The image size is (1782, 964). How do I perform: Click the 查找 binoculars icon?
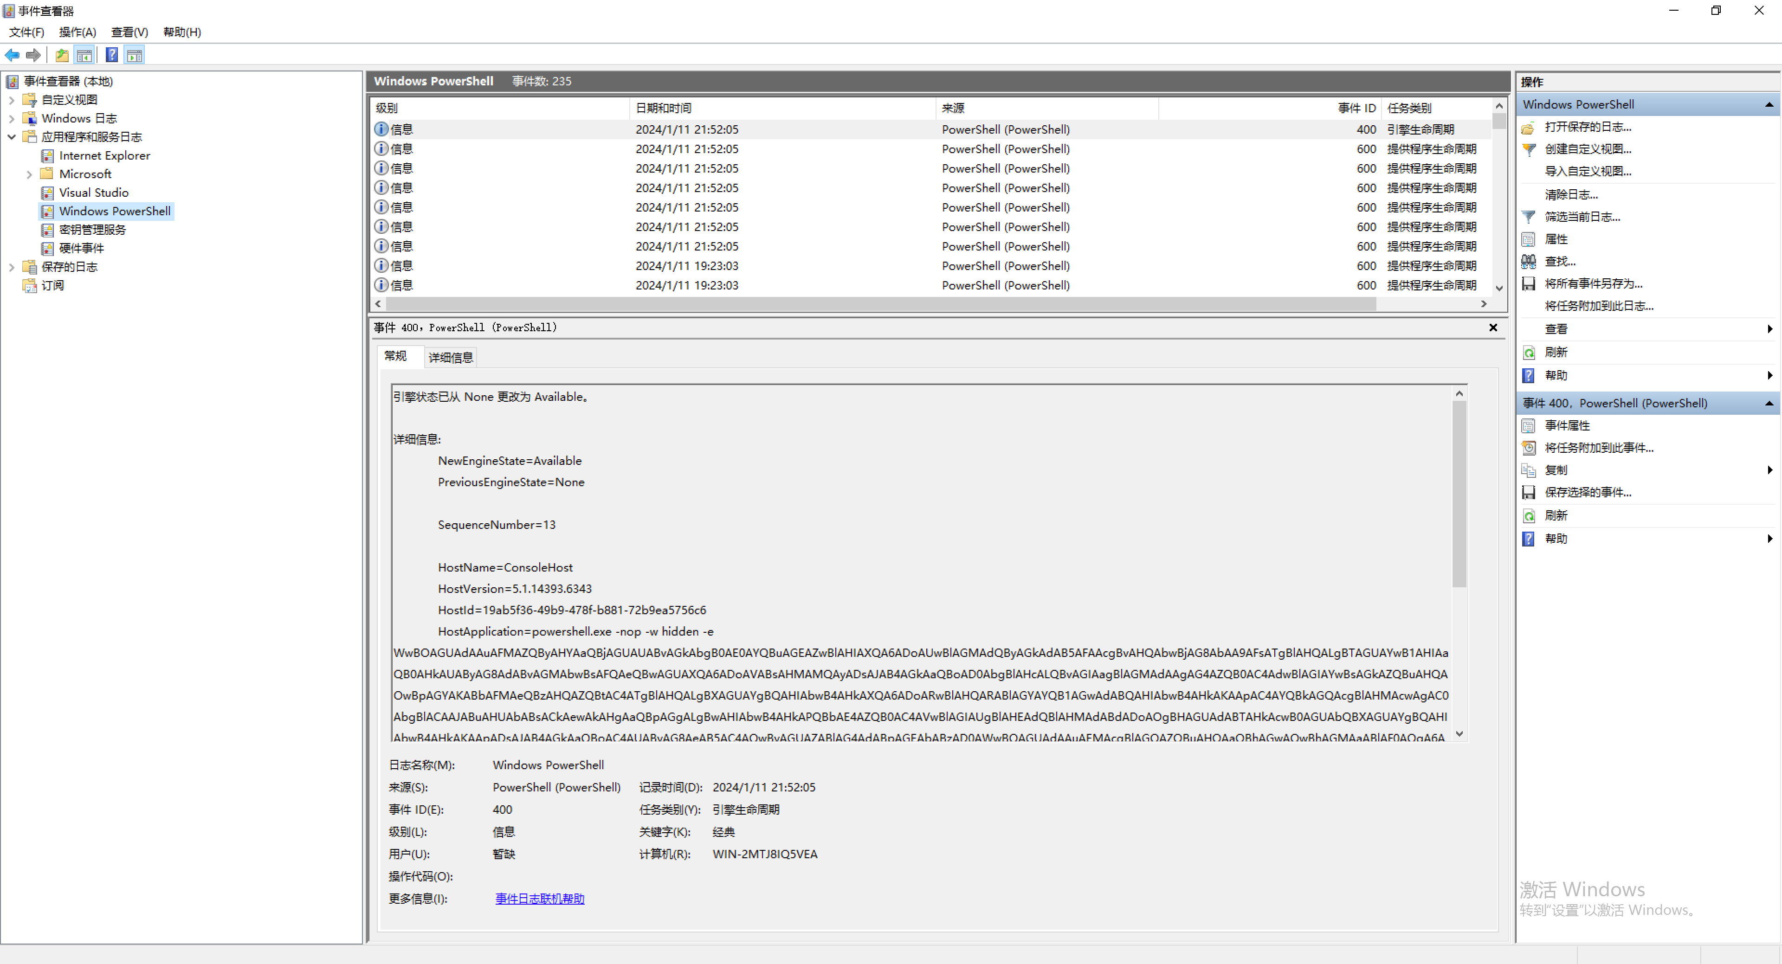(1529, 261)
